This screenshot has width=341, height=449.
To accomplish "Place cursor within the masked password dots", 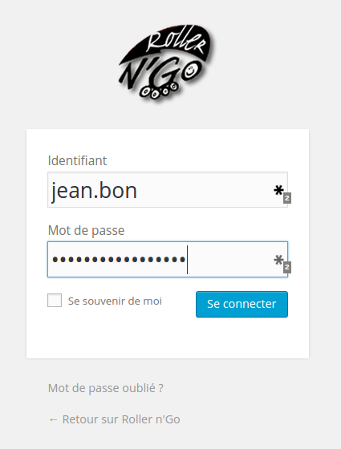I will [119, 260].
